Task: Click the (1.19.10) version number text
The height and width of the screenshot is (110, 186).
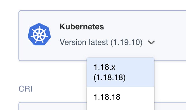Action: tap(127, 42)
